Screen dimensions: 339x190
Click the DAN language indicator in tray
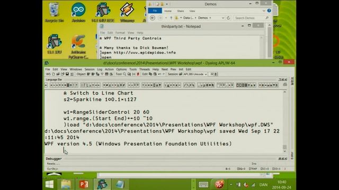[263, 185]
